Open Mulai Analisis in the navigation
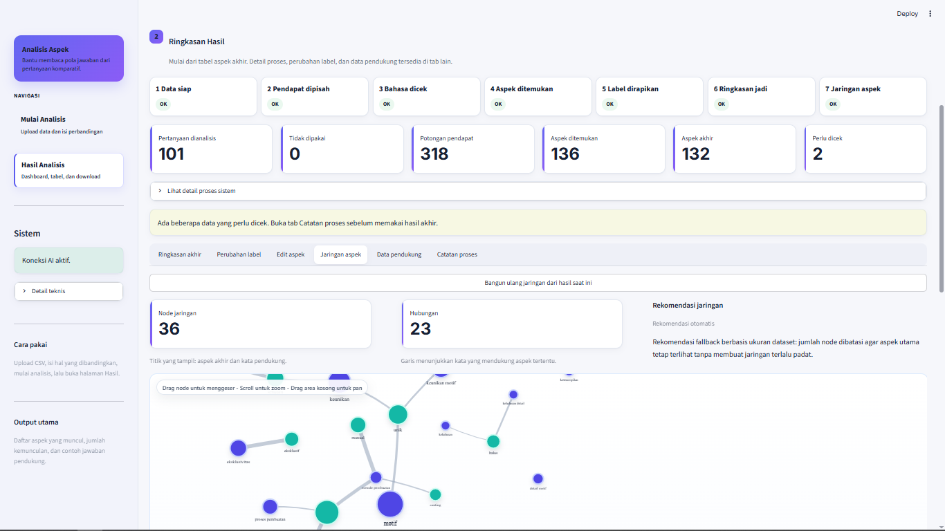 (x=68, y=124)
